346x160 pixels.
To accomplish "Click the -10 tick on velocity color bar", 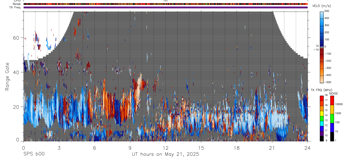I will (316, 50).
